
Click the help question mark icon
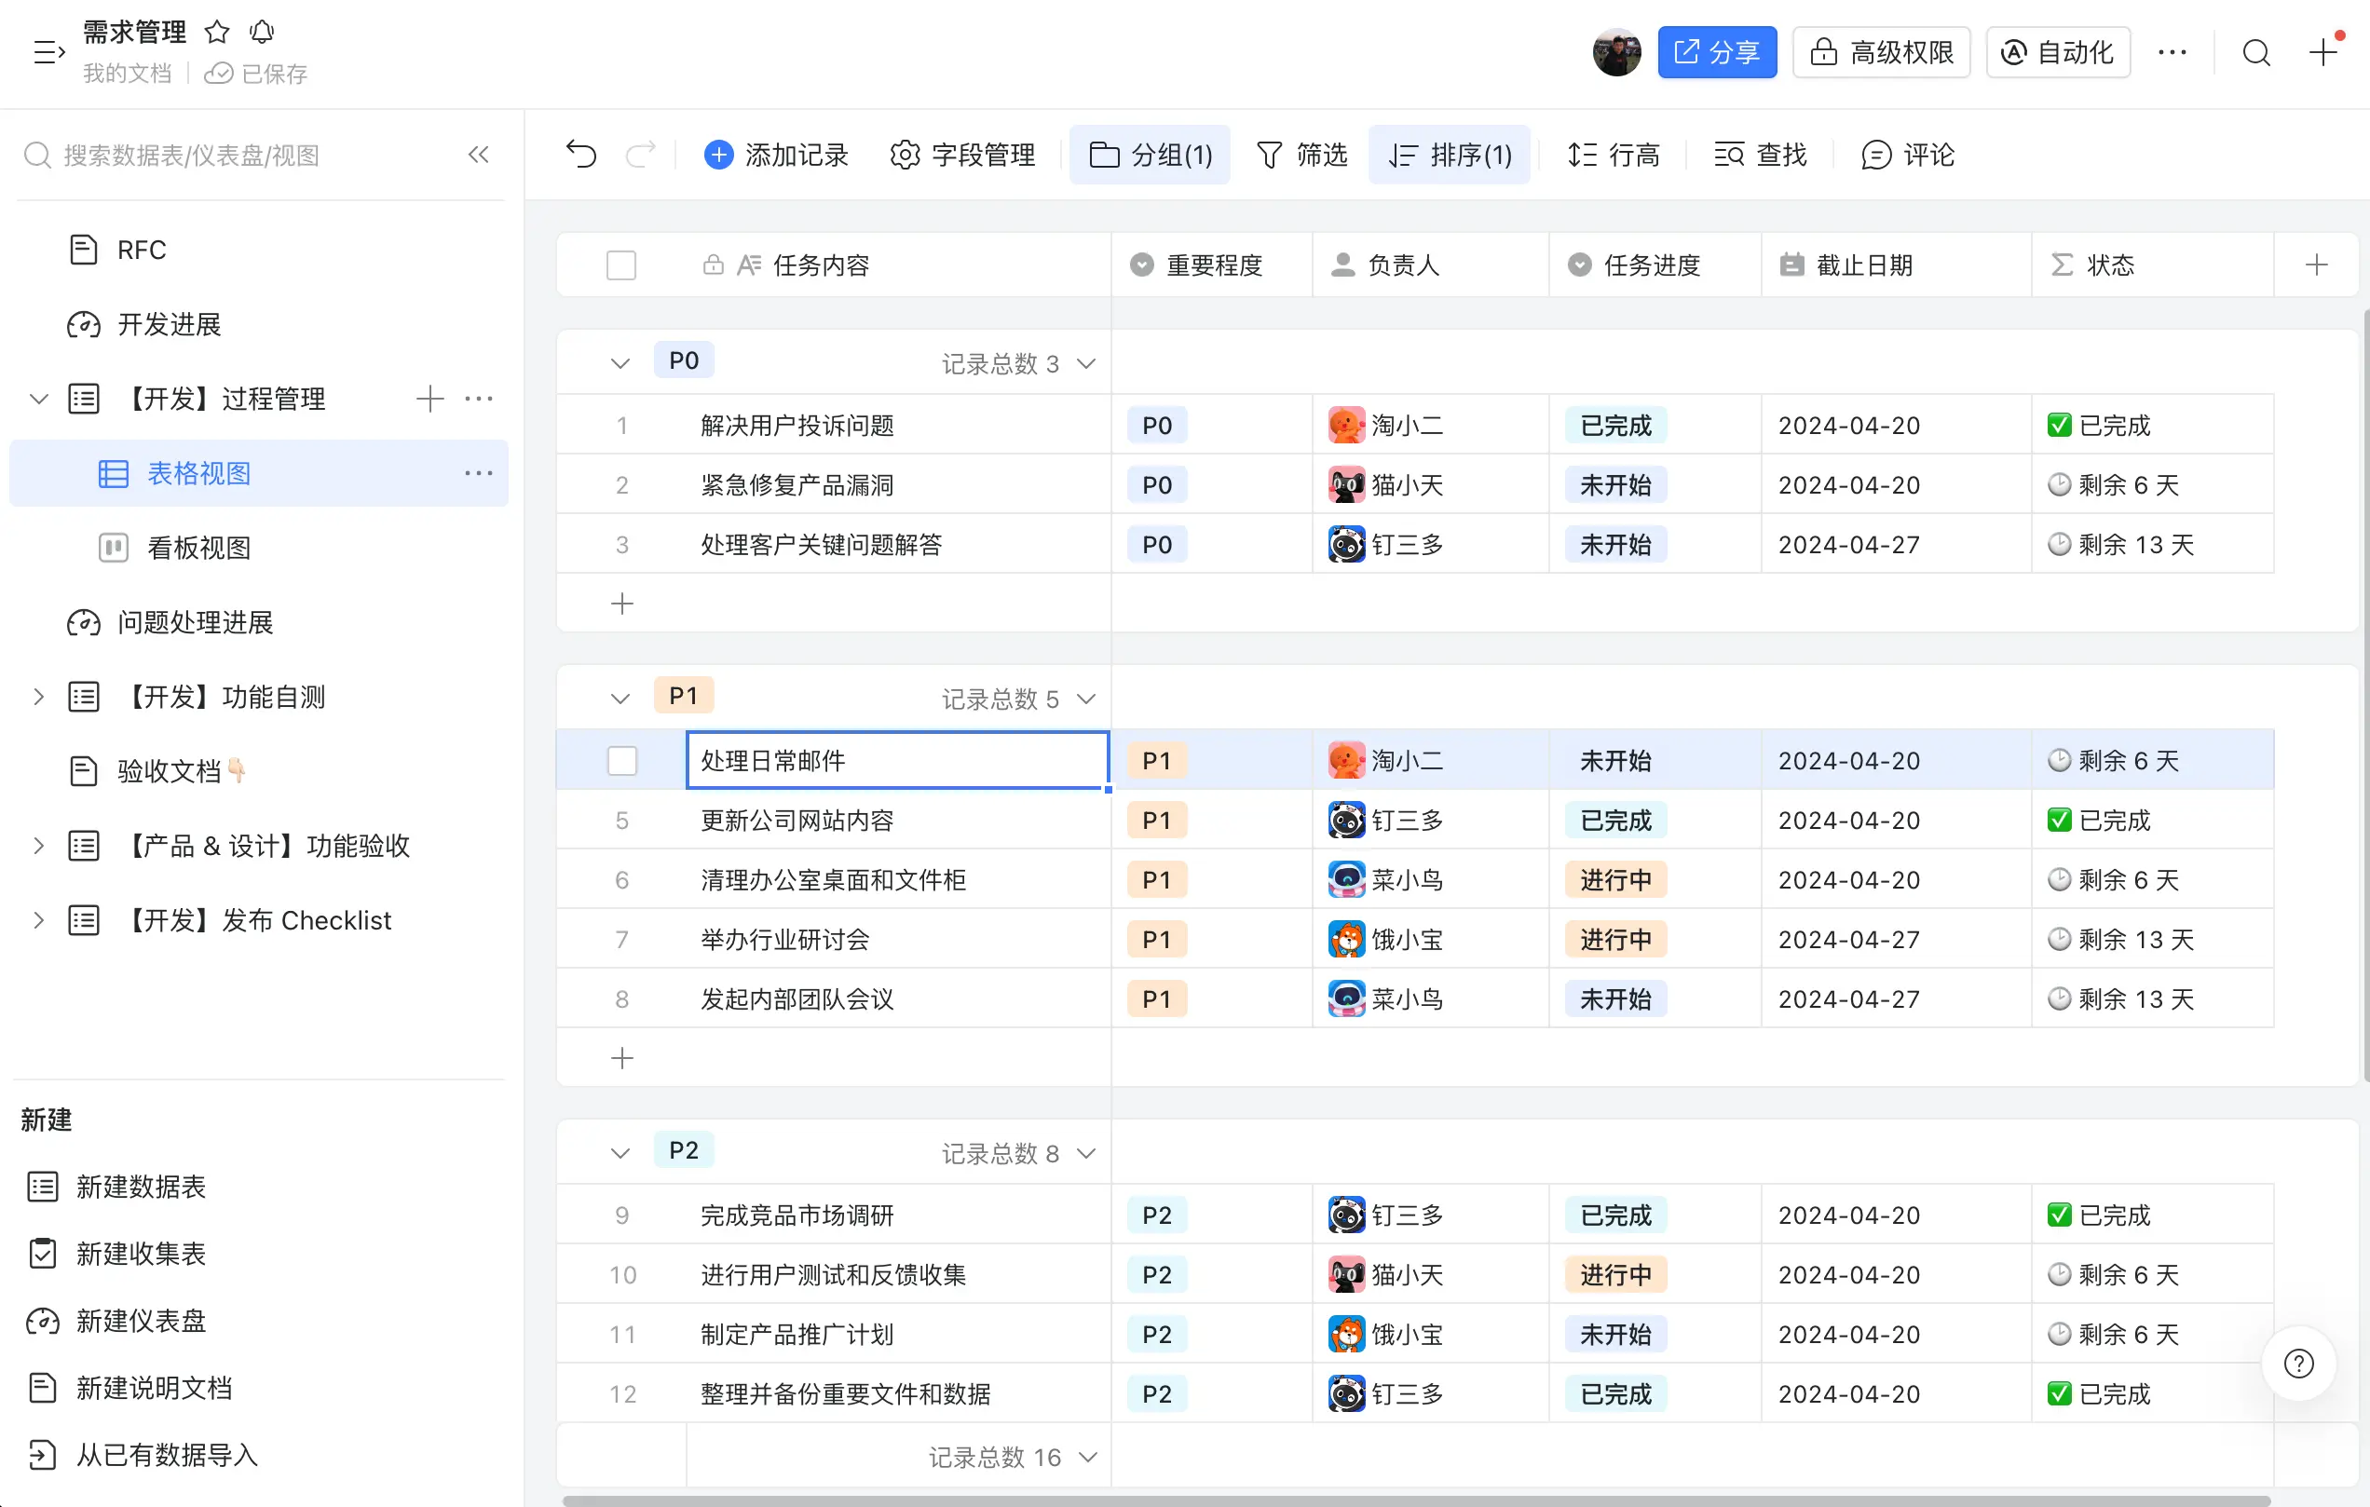point(2298,1364)
